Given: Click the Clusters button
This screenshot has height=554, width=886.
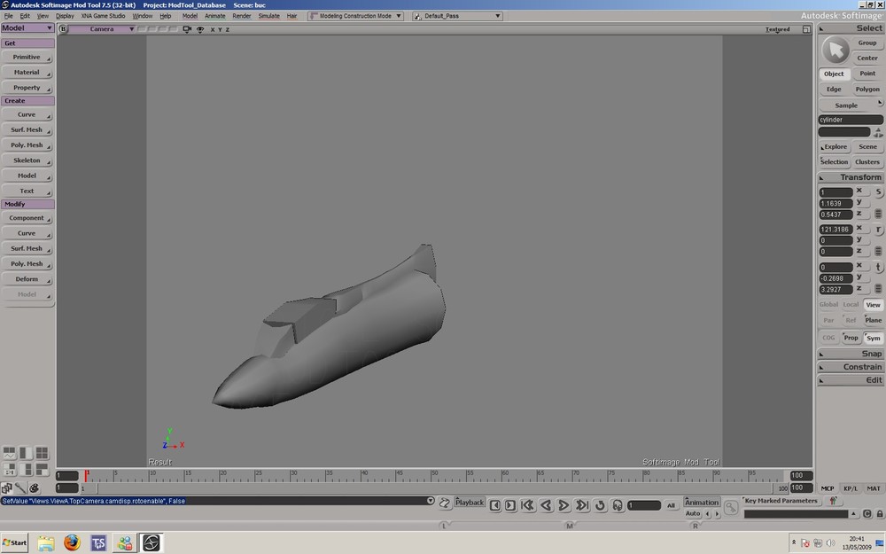Looking at the screenshot, I should (867, 162).
